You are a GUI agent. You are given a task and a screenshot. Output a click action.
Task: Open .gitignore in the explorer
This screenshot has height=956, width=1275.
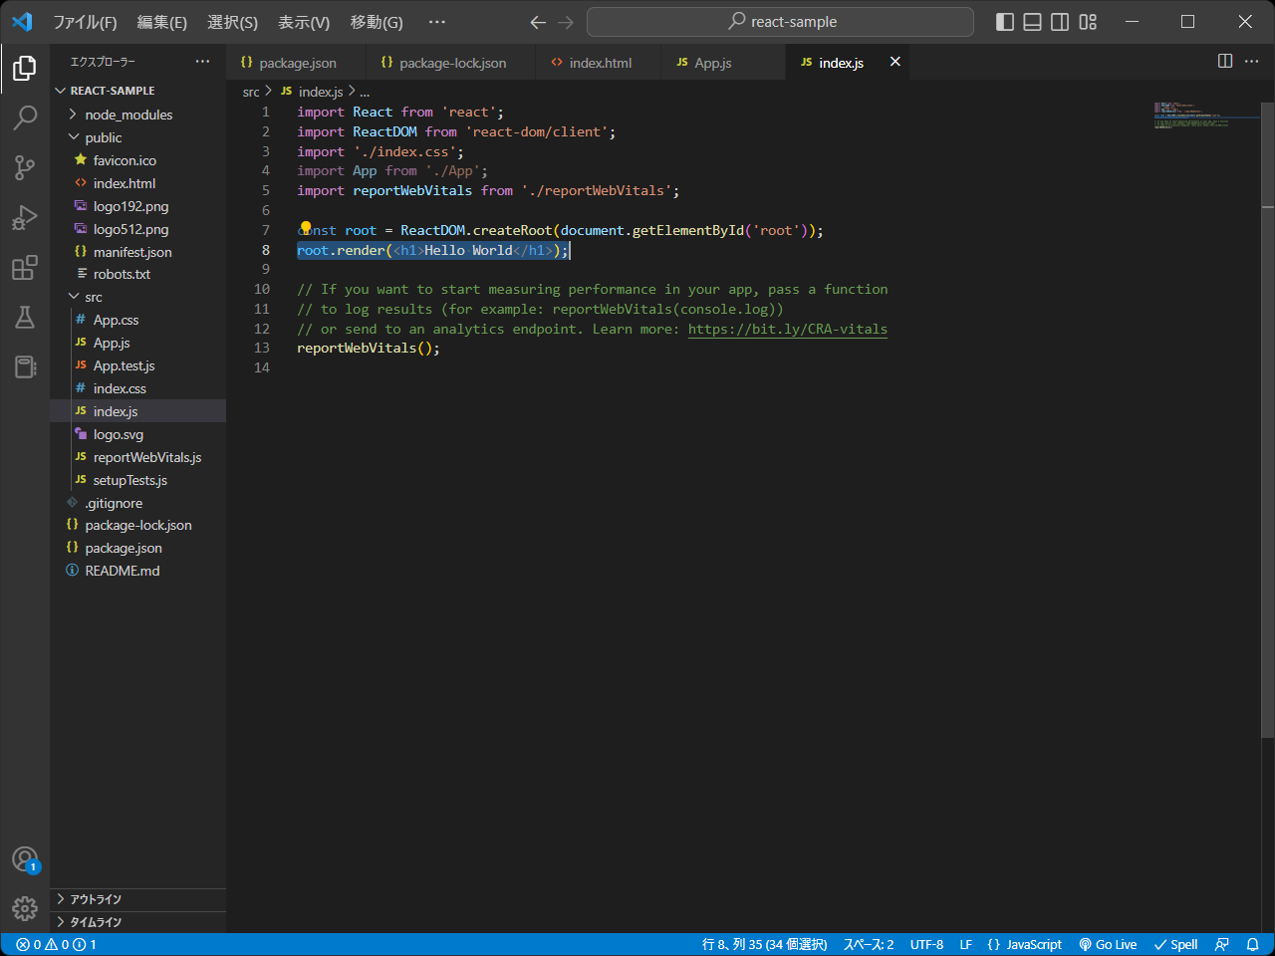[x=137, y=503]
